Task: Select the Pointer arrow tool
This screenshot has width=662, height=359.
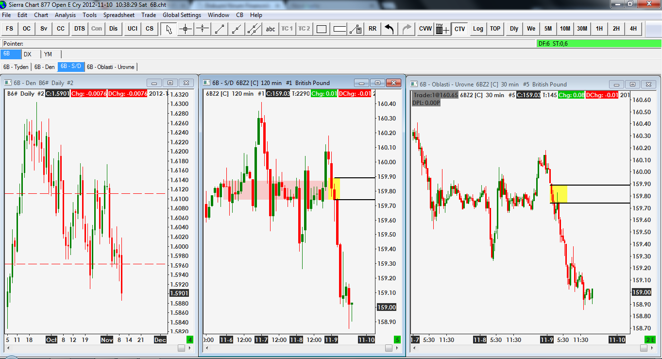Action: coord(169,29)
